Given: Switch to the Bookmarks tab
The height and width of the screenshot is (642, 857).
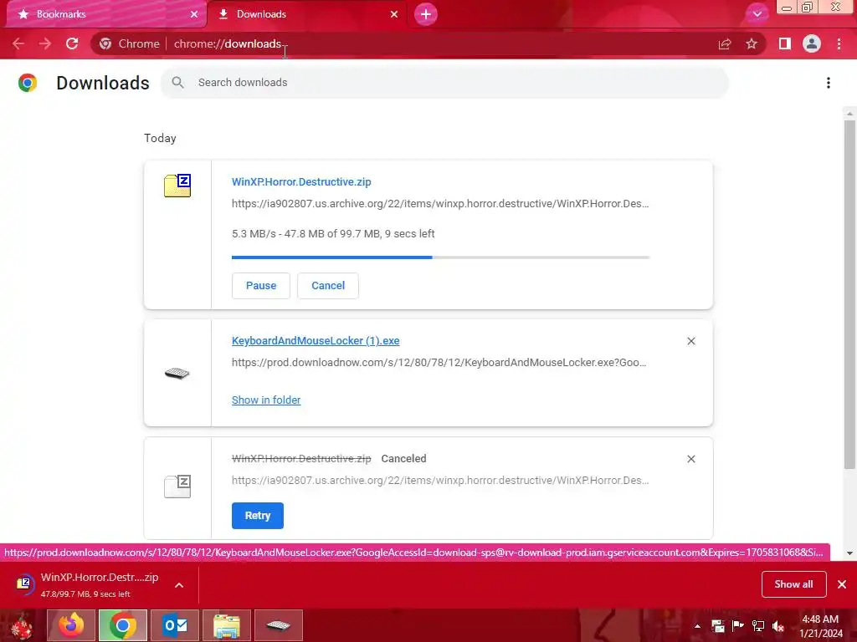Looking at the screenshot, I should (x=106, y=14).
